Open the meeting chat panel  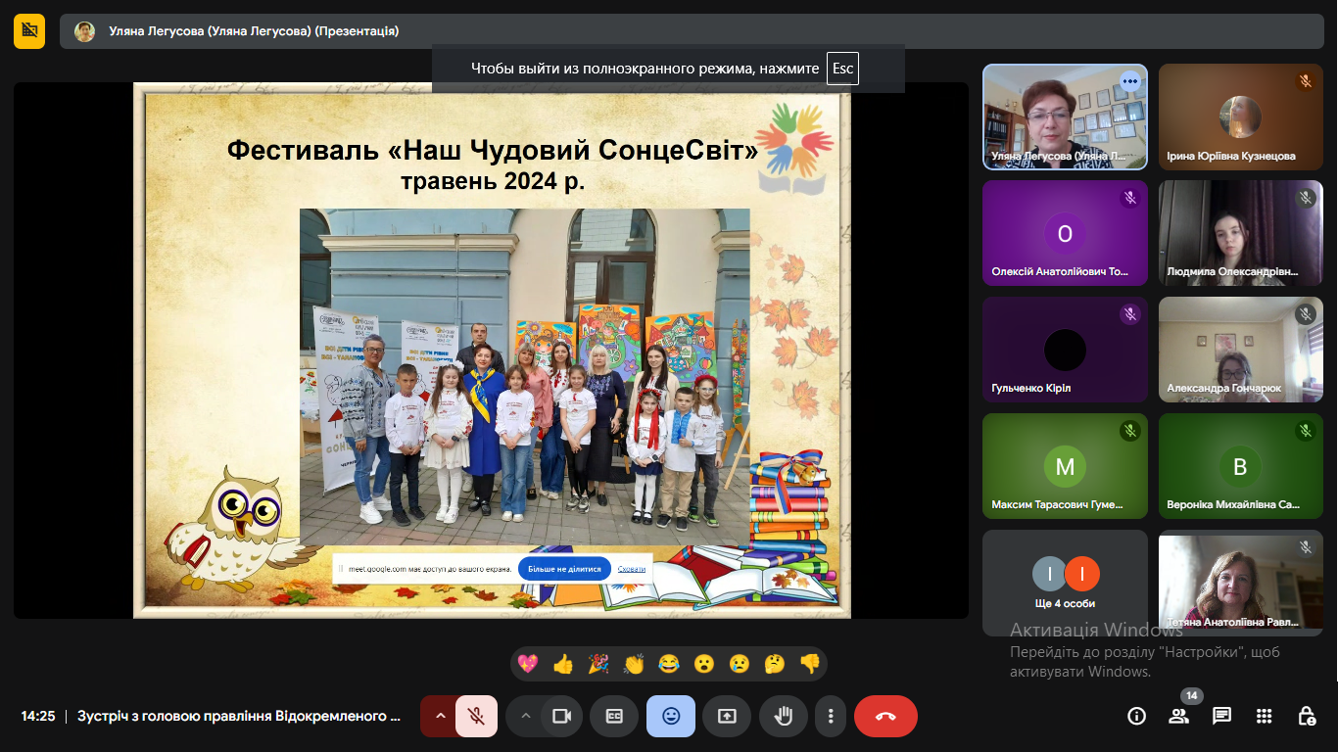[1221, 716]
